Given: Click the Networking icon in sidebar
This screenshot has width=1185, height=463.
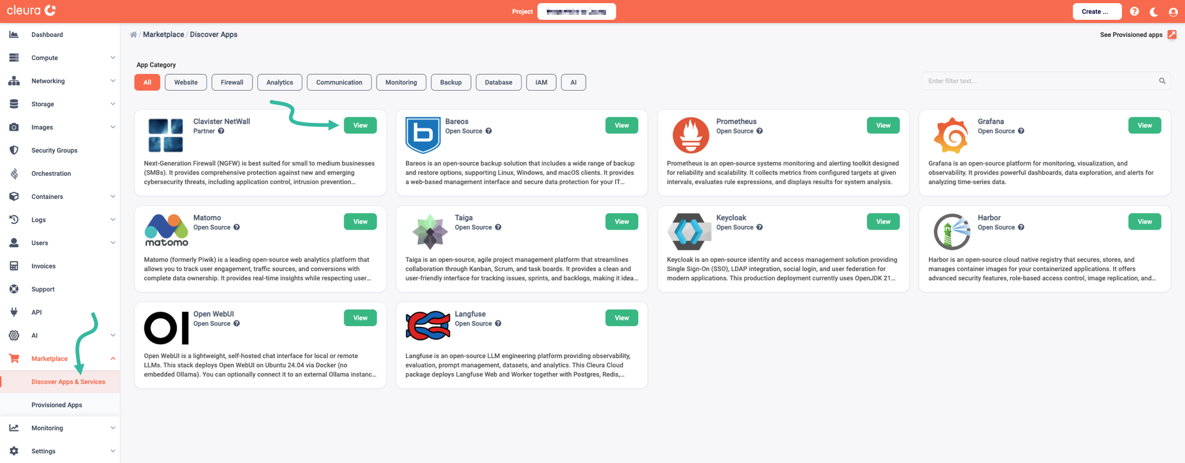Looking at the screenshot, I should coord(14,81).
